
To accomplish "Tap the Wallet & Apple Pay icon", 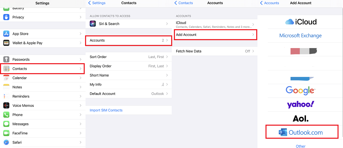I will pos(6,43).
